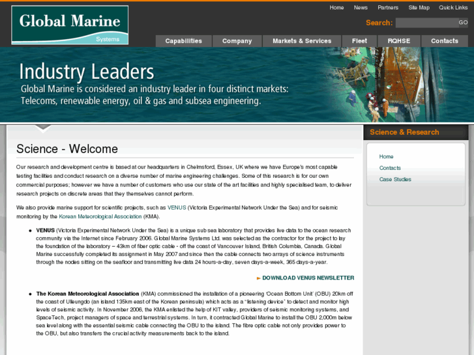Click the Science - Welcome page heading
Screen dimensions: 474x355
tap(67, 149)
